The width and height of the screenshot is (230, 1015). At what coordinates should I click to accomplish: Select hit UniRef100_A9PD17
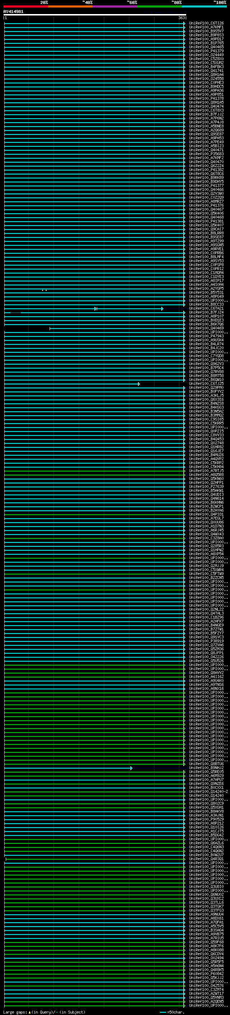(206, 39)
